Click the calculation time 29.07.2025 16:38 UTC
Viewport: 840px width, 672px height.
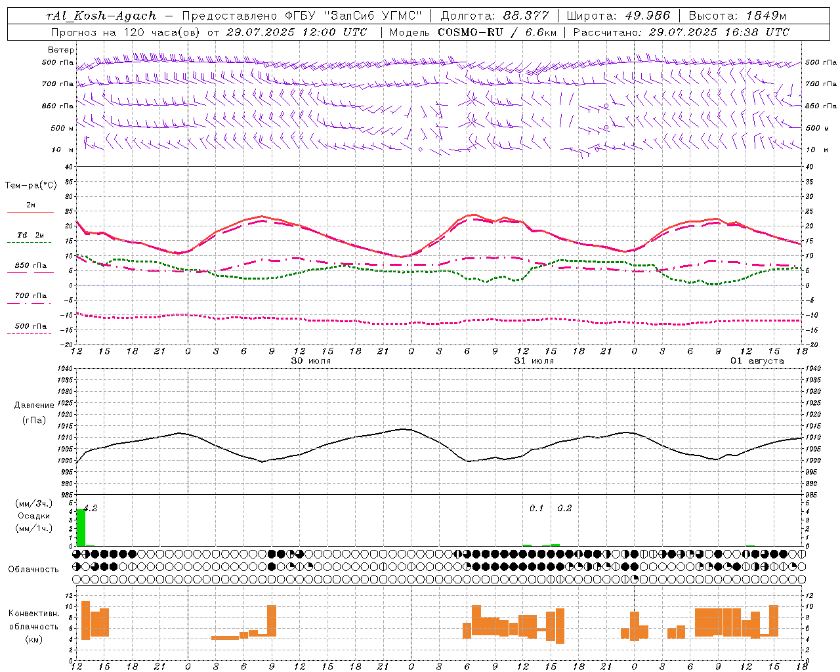pos(719,32)
